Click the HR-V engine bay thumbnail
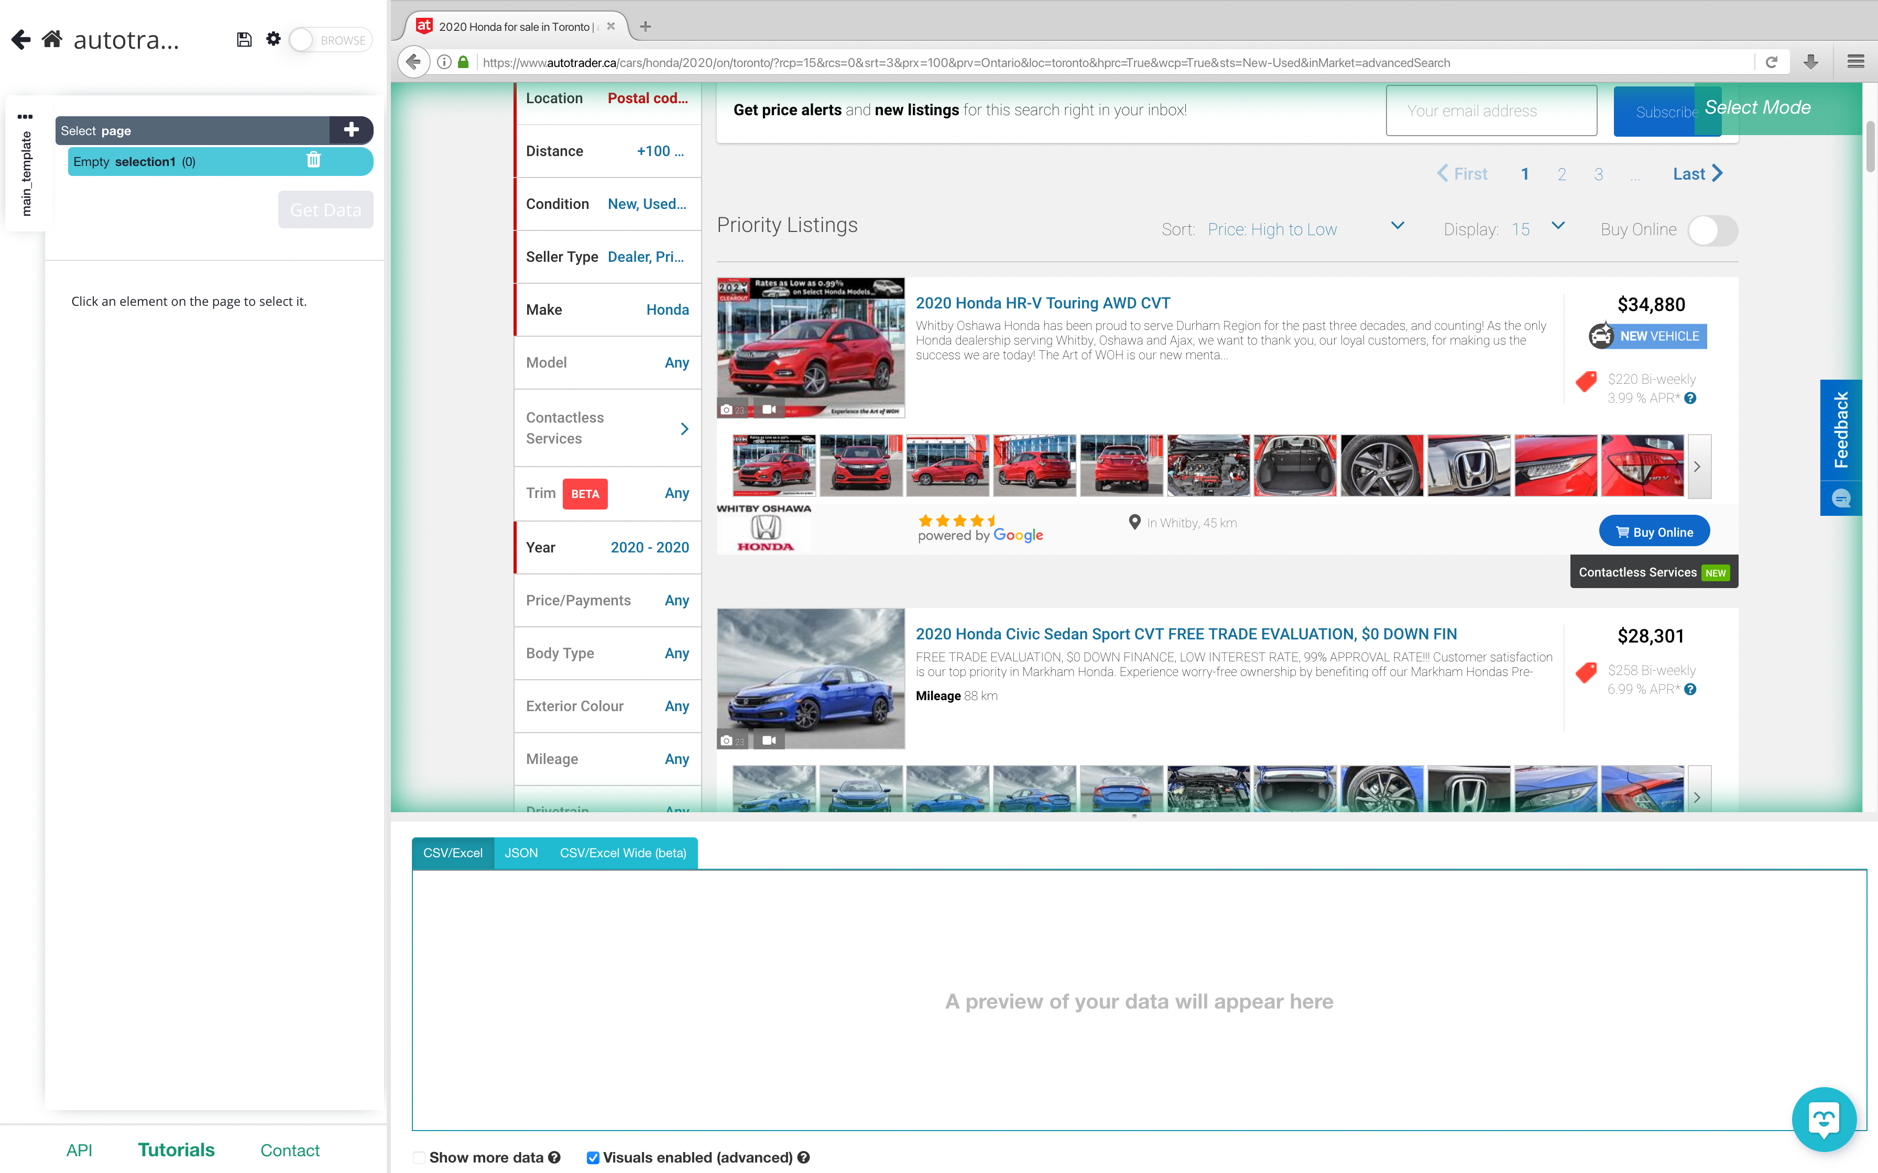Image resolution: width=1878 pixels, height=1173 pixels. coord(1208,466)
